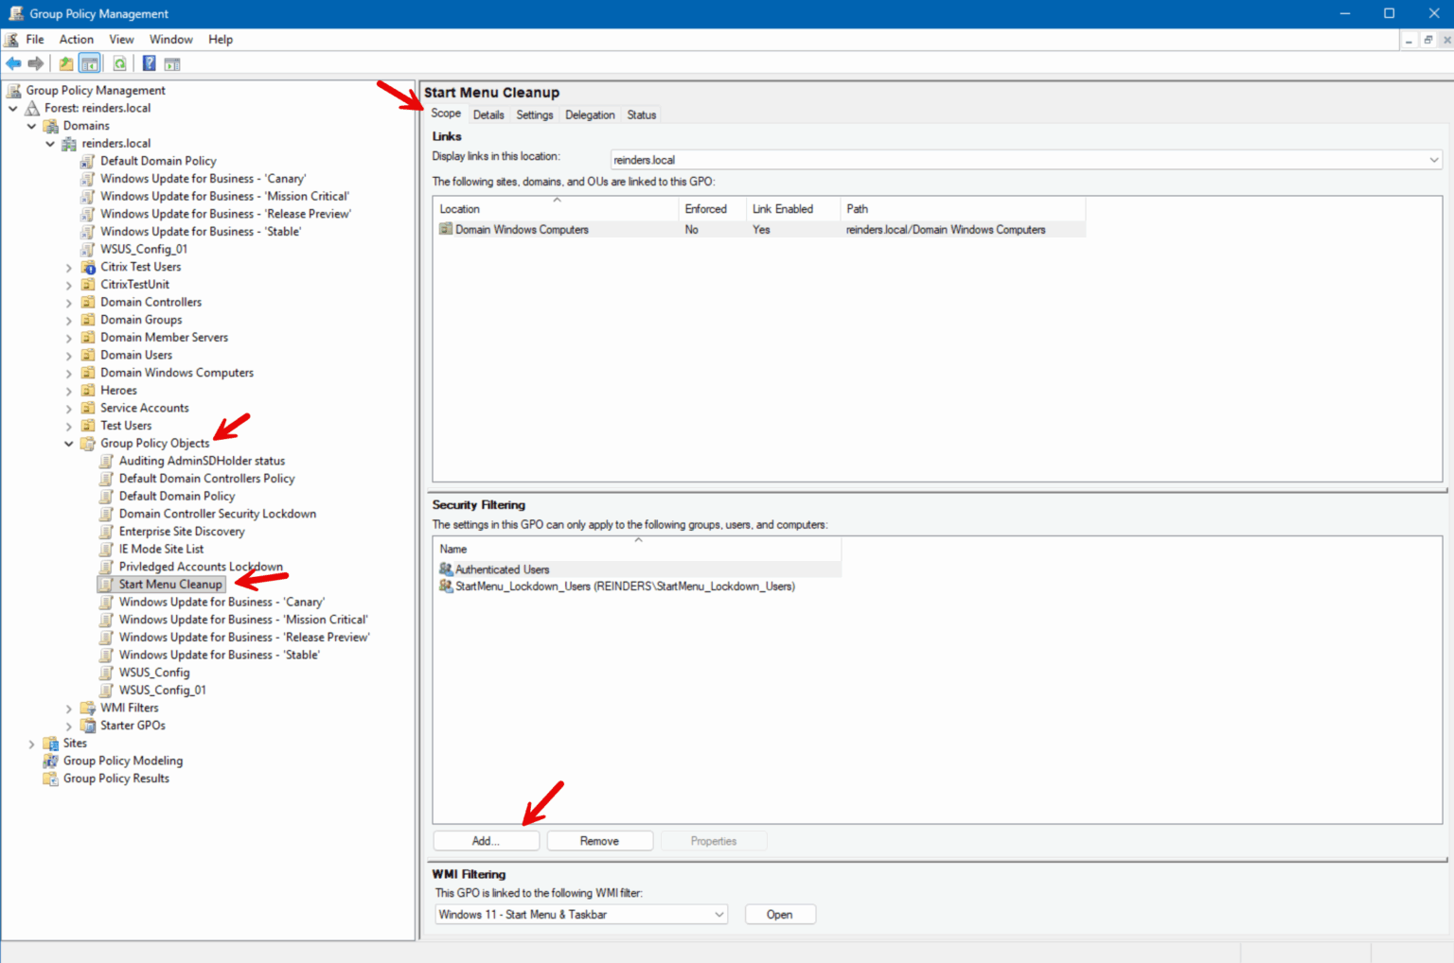Collapse the Group Policy Objects node
Viewport: 1454px width, 963px height.
point(68,443)
